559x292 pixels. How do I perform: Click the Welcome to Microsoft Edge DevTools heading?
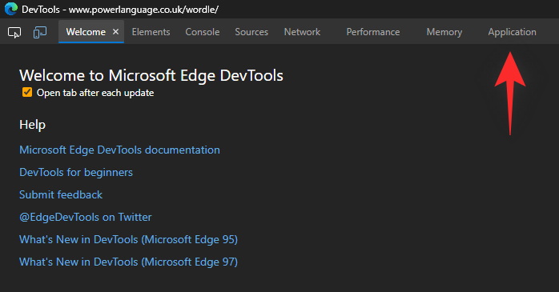tap(151, 75)
